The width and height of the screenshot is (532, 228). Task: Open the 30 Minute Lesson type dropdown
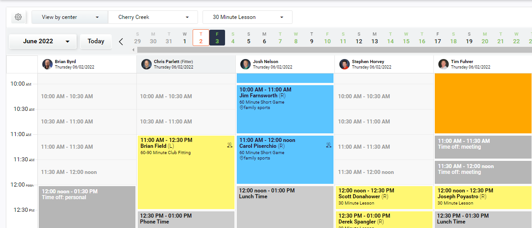pyautogui.click(x=248, y=17)
